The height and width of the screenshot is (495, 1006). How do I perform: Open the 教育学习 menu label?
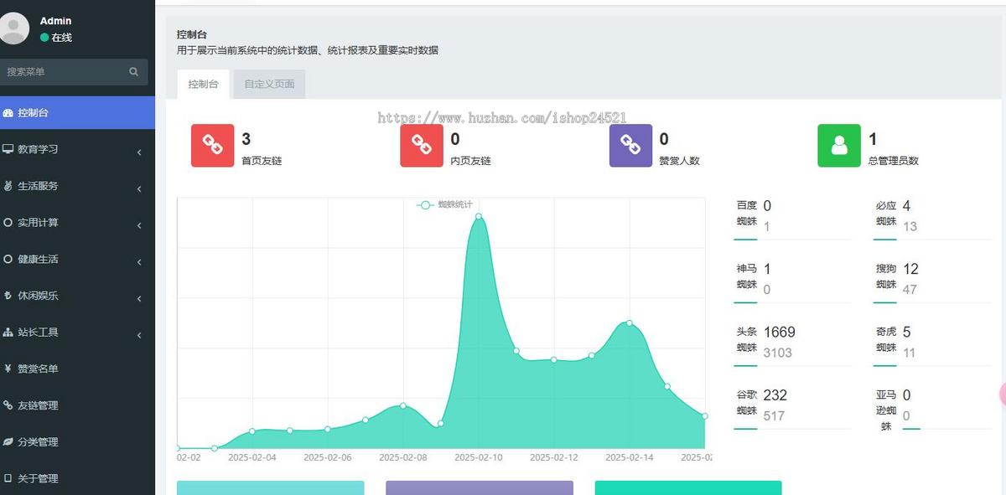(38, 149)
